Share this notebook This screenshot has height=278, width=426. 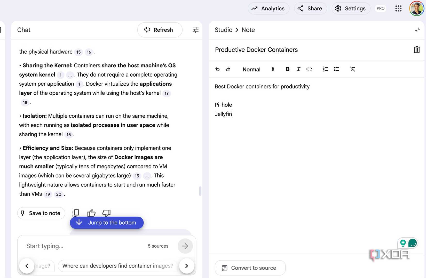click(x=310, y=9)
